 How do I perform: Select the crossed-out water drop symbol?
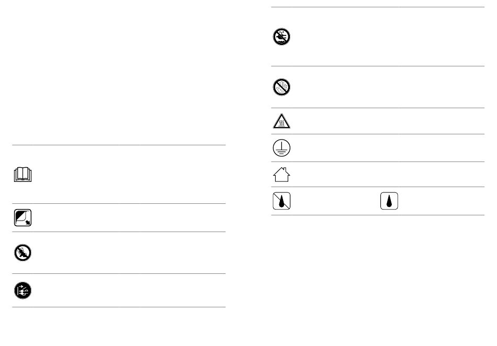pyautogui.click(x=281, y=201)
